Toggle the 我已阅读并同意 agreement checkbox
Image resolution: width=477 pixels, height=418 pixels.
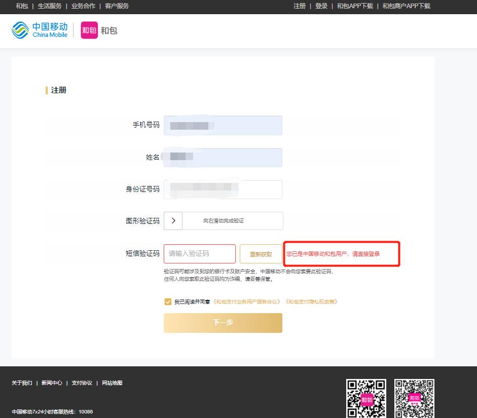[x=168, y=301]
